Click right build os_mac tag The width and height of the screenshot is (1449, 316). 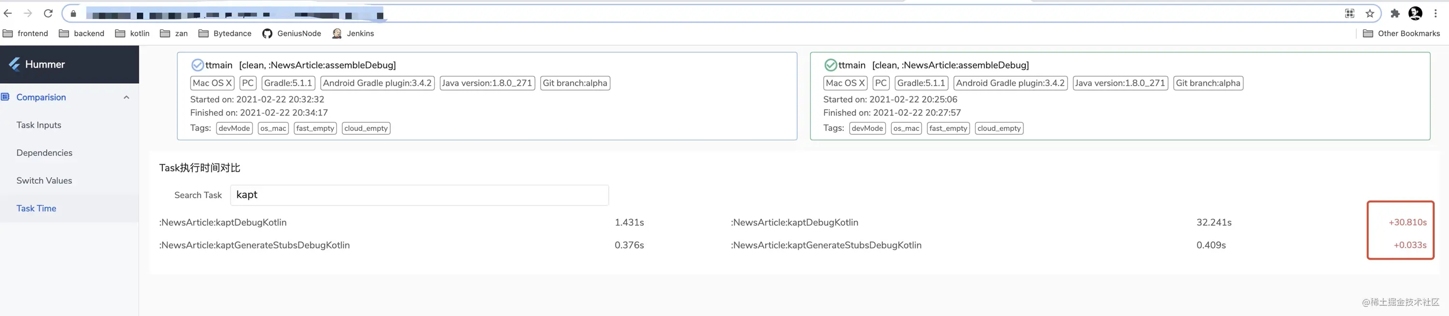tap(906, 129)
